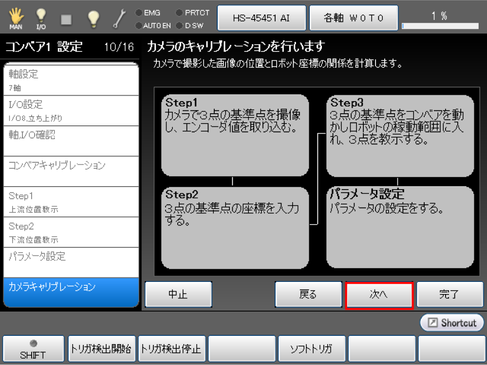Open the Shortcut popup button
487x365 pixels.
coord(452,323)
